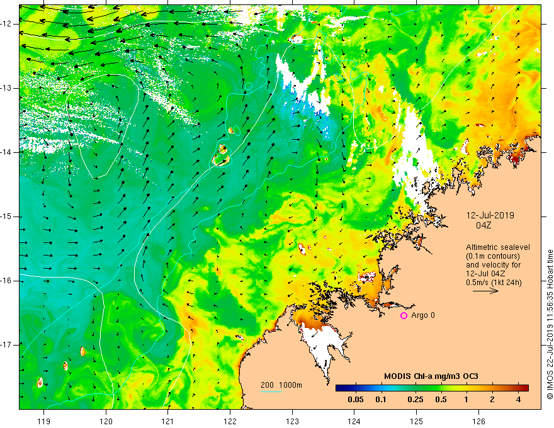Click the '0.1' colorbar tick label

point(381,400)
